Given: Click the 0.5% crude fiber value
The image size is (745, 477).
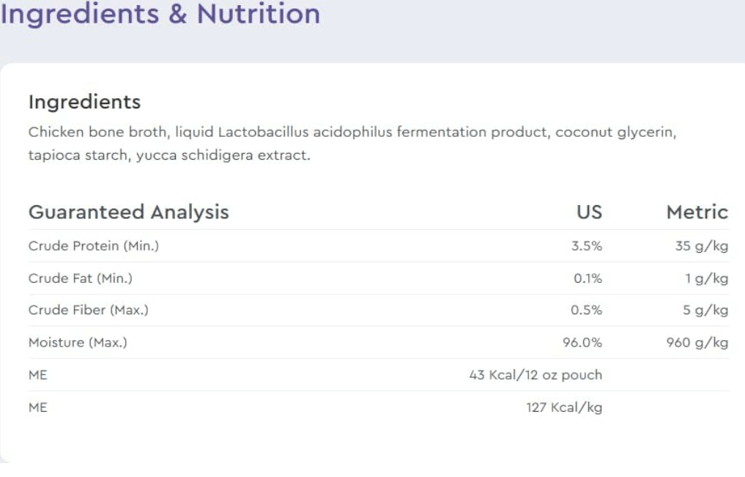Looking at the screenshot, I should coord(586,311).
